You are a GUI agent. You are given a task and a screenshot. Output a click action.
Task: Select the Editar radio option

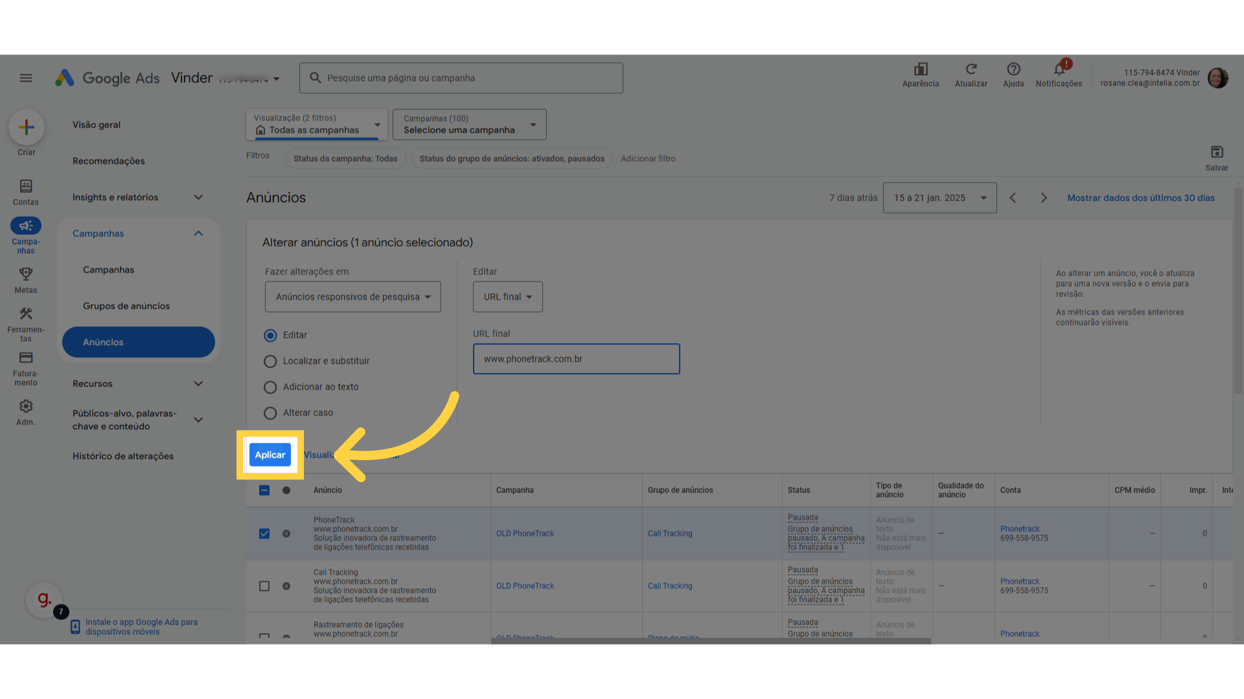[270, 335]
